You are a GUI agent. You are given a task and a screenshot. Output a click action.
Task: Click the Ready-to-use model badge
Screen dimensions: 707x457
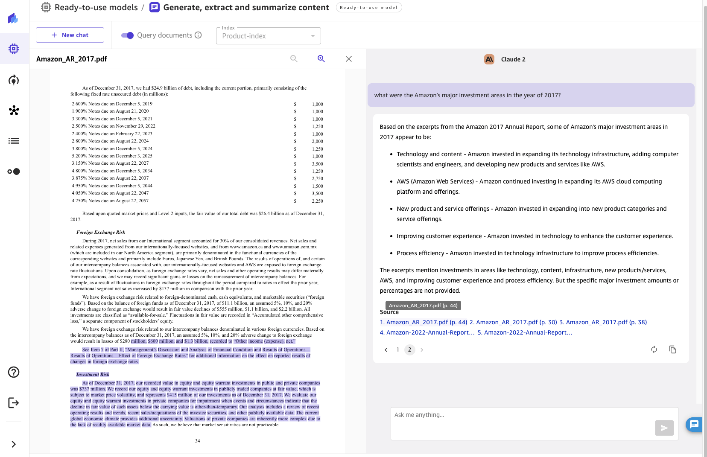(369, 7)
